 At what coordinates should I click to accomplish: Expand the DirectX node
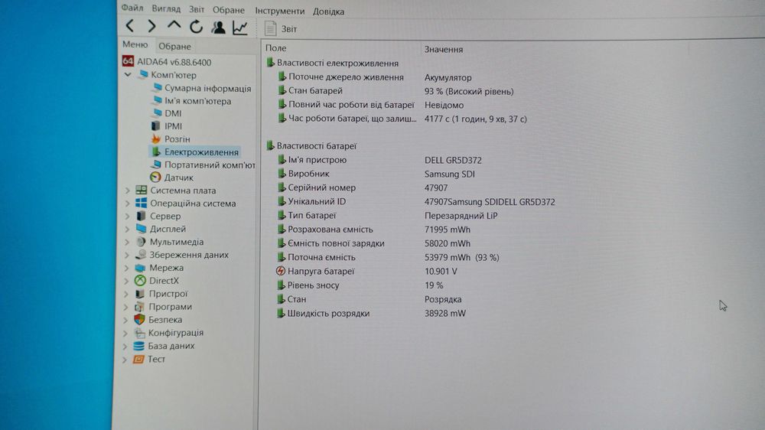126,281
